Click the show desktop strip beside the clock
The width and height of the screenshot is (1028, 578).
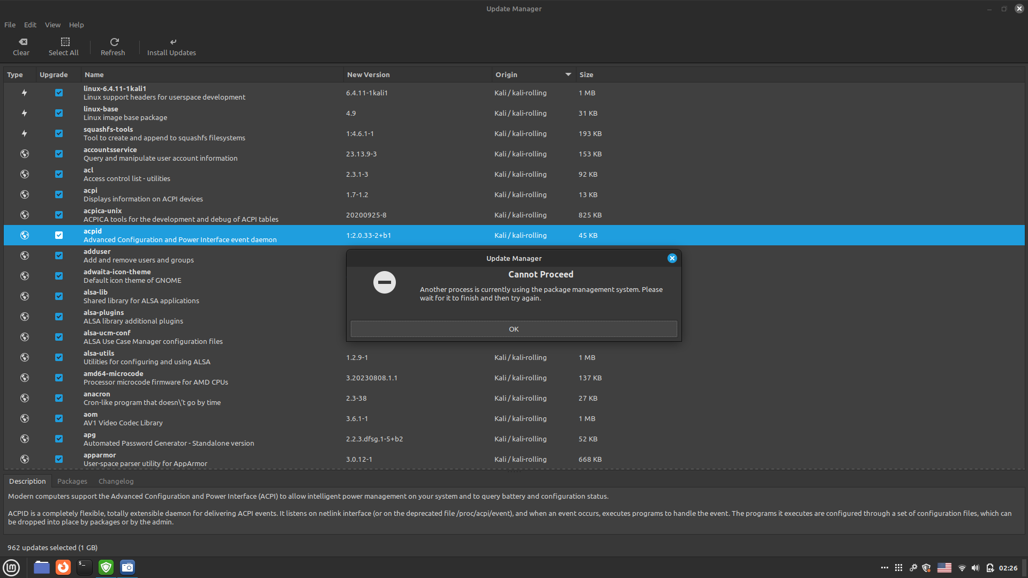tap(1025, 567)
